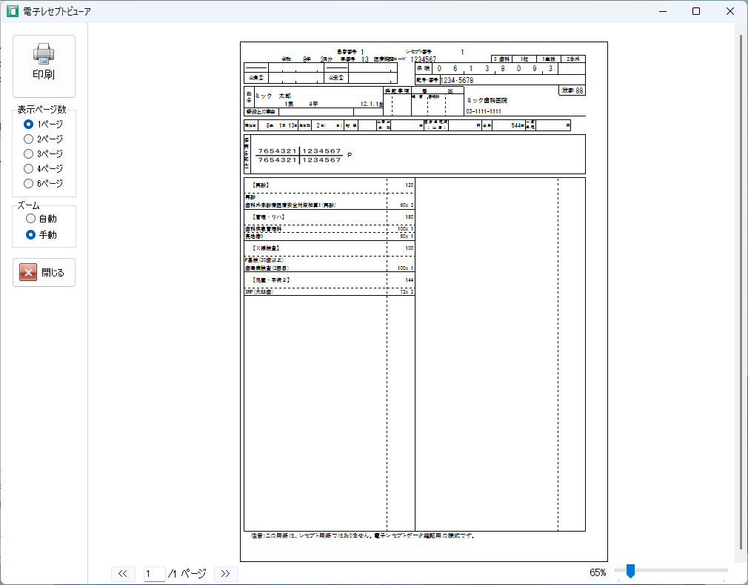Click the page number input field
748x585 pixels.
point(155,573)
